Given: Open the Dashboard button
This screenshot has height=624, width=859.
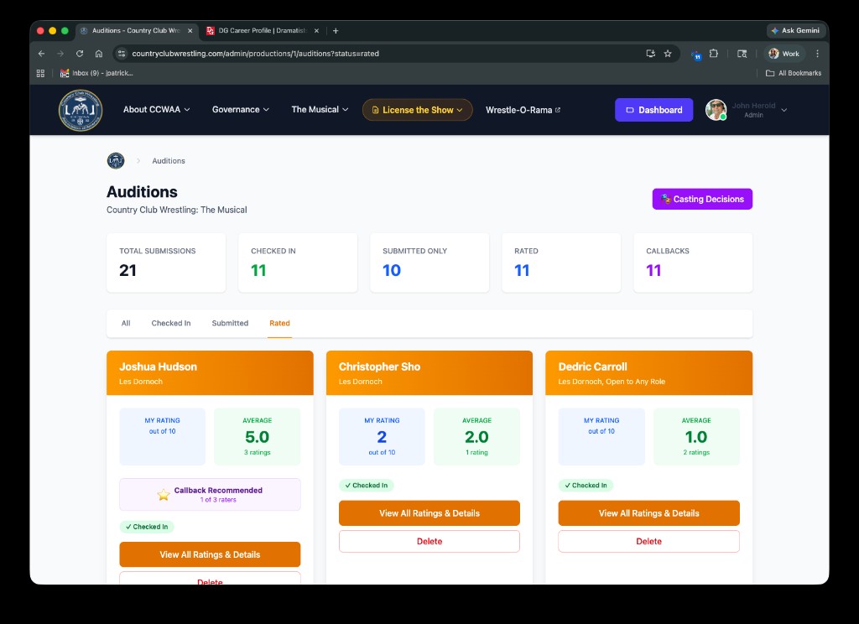Looking at the screenshot, I should coord(653,110).
